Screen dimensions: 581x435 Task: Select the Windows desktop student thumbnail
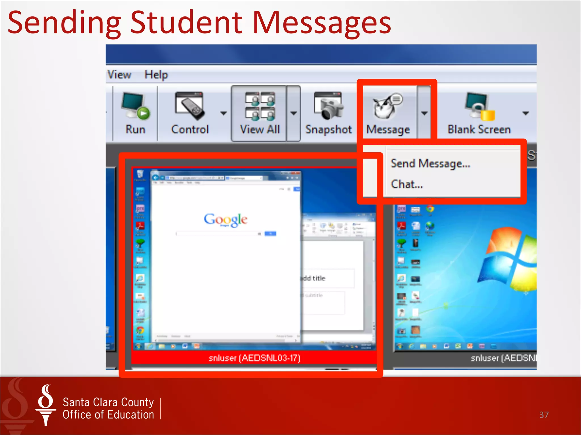pyautogui.click(x=465, y=273)
